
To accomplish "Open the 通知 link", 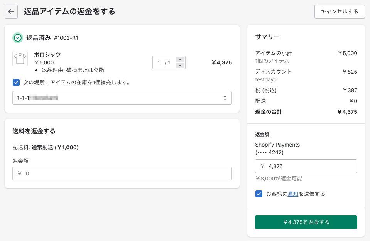I will pyautogui.click(x=293, y=194).
